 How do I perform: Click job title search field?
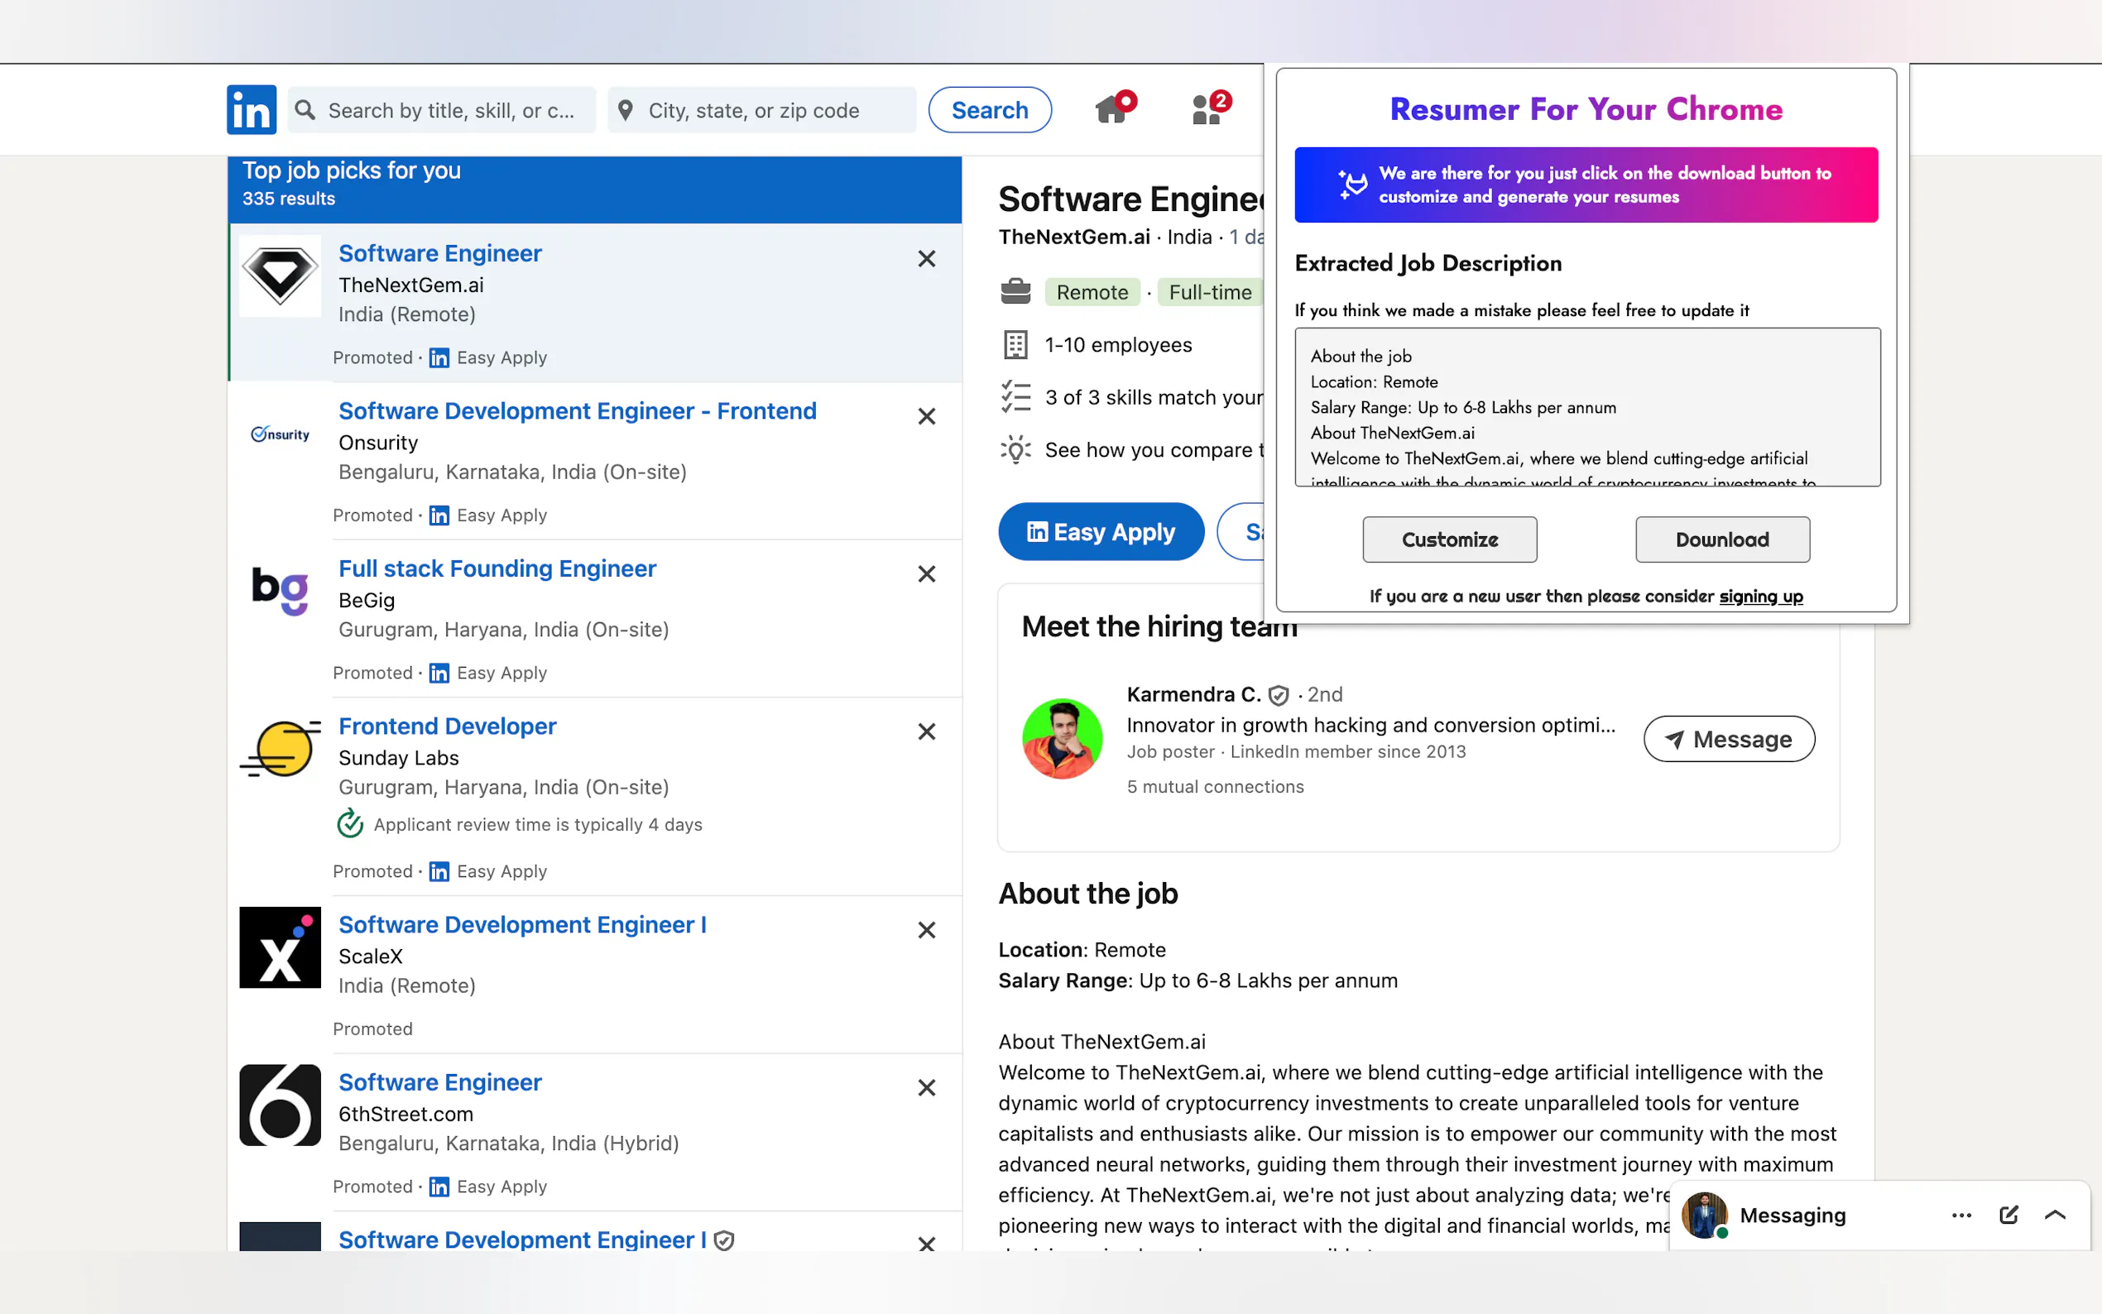(450, 110)
